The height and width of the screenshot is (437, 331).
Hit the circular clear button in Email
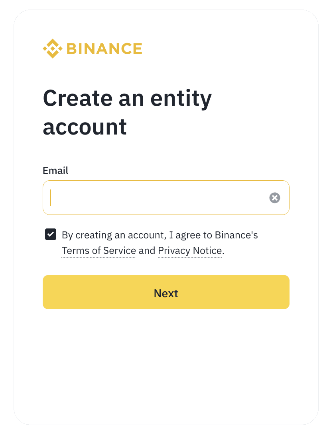tap(275, 198)
